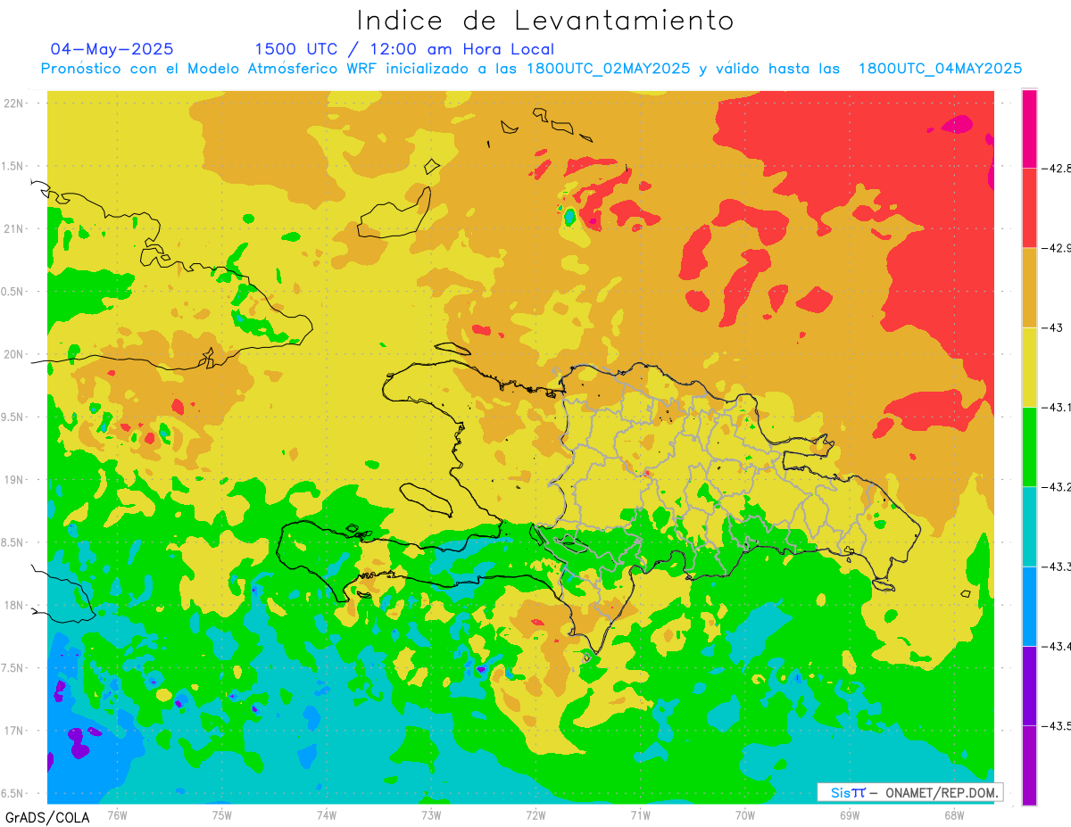
Task: Click the '0.5N' latitude label
Action: click(12, 292)
